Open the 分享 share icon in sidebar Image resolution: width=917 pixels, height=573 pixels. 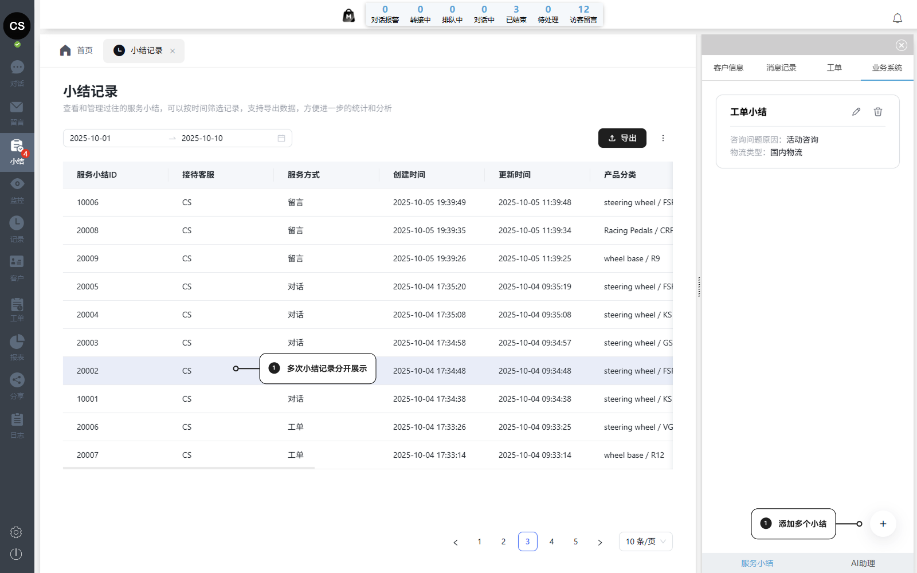[17, 380]
